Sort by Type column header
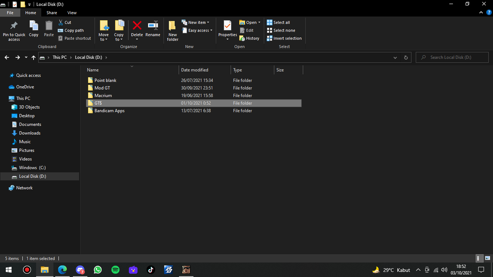Screen dimensions: 493x277 pyautogui.click(x=252, y=70)
